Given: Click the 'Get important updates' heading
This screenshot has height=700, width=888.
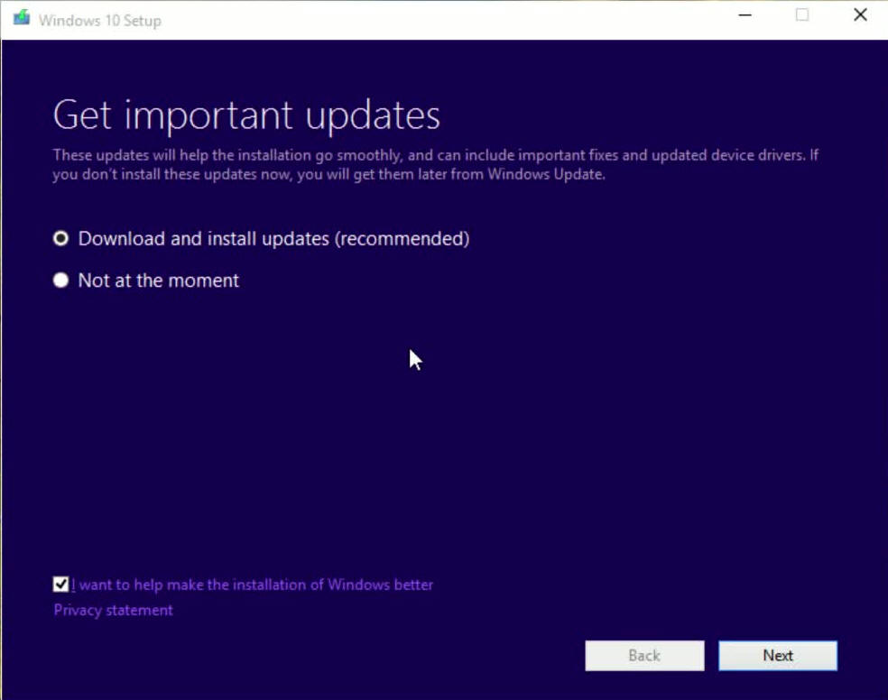Looking at the screenshot, I should [x=246, y=115].
